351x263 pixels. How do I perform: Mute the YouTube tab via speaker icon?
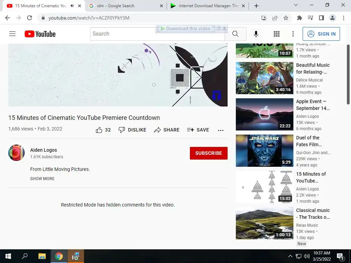pos(72,6)
